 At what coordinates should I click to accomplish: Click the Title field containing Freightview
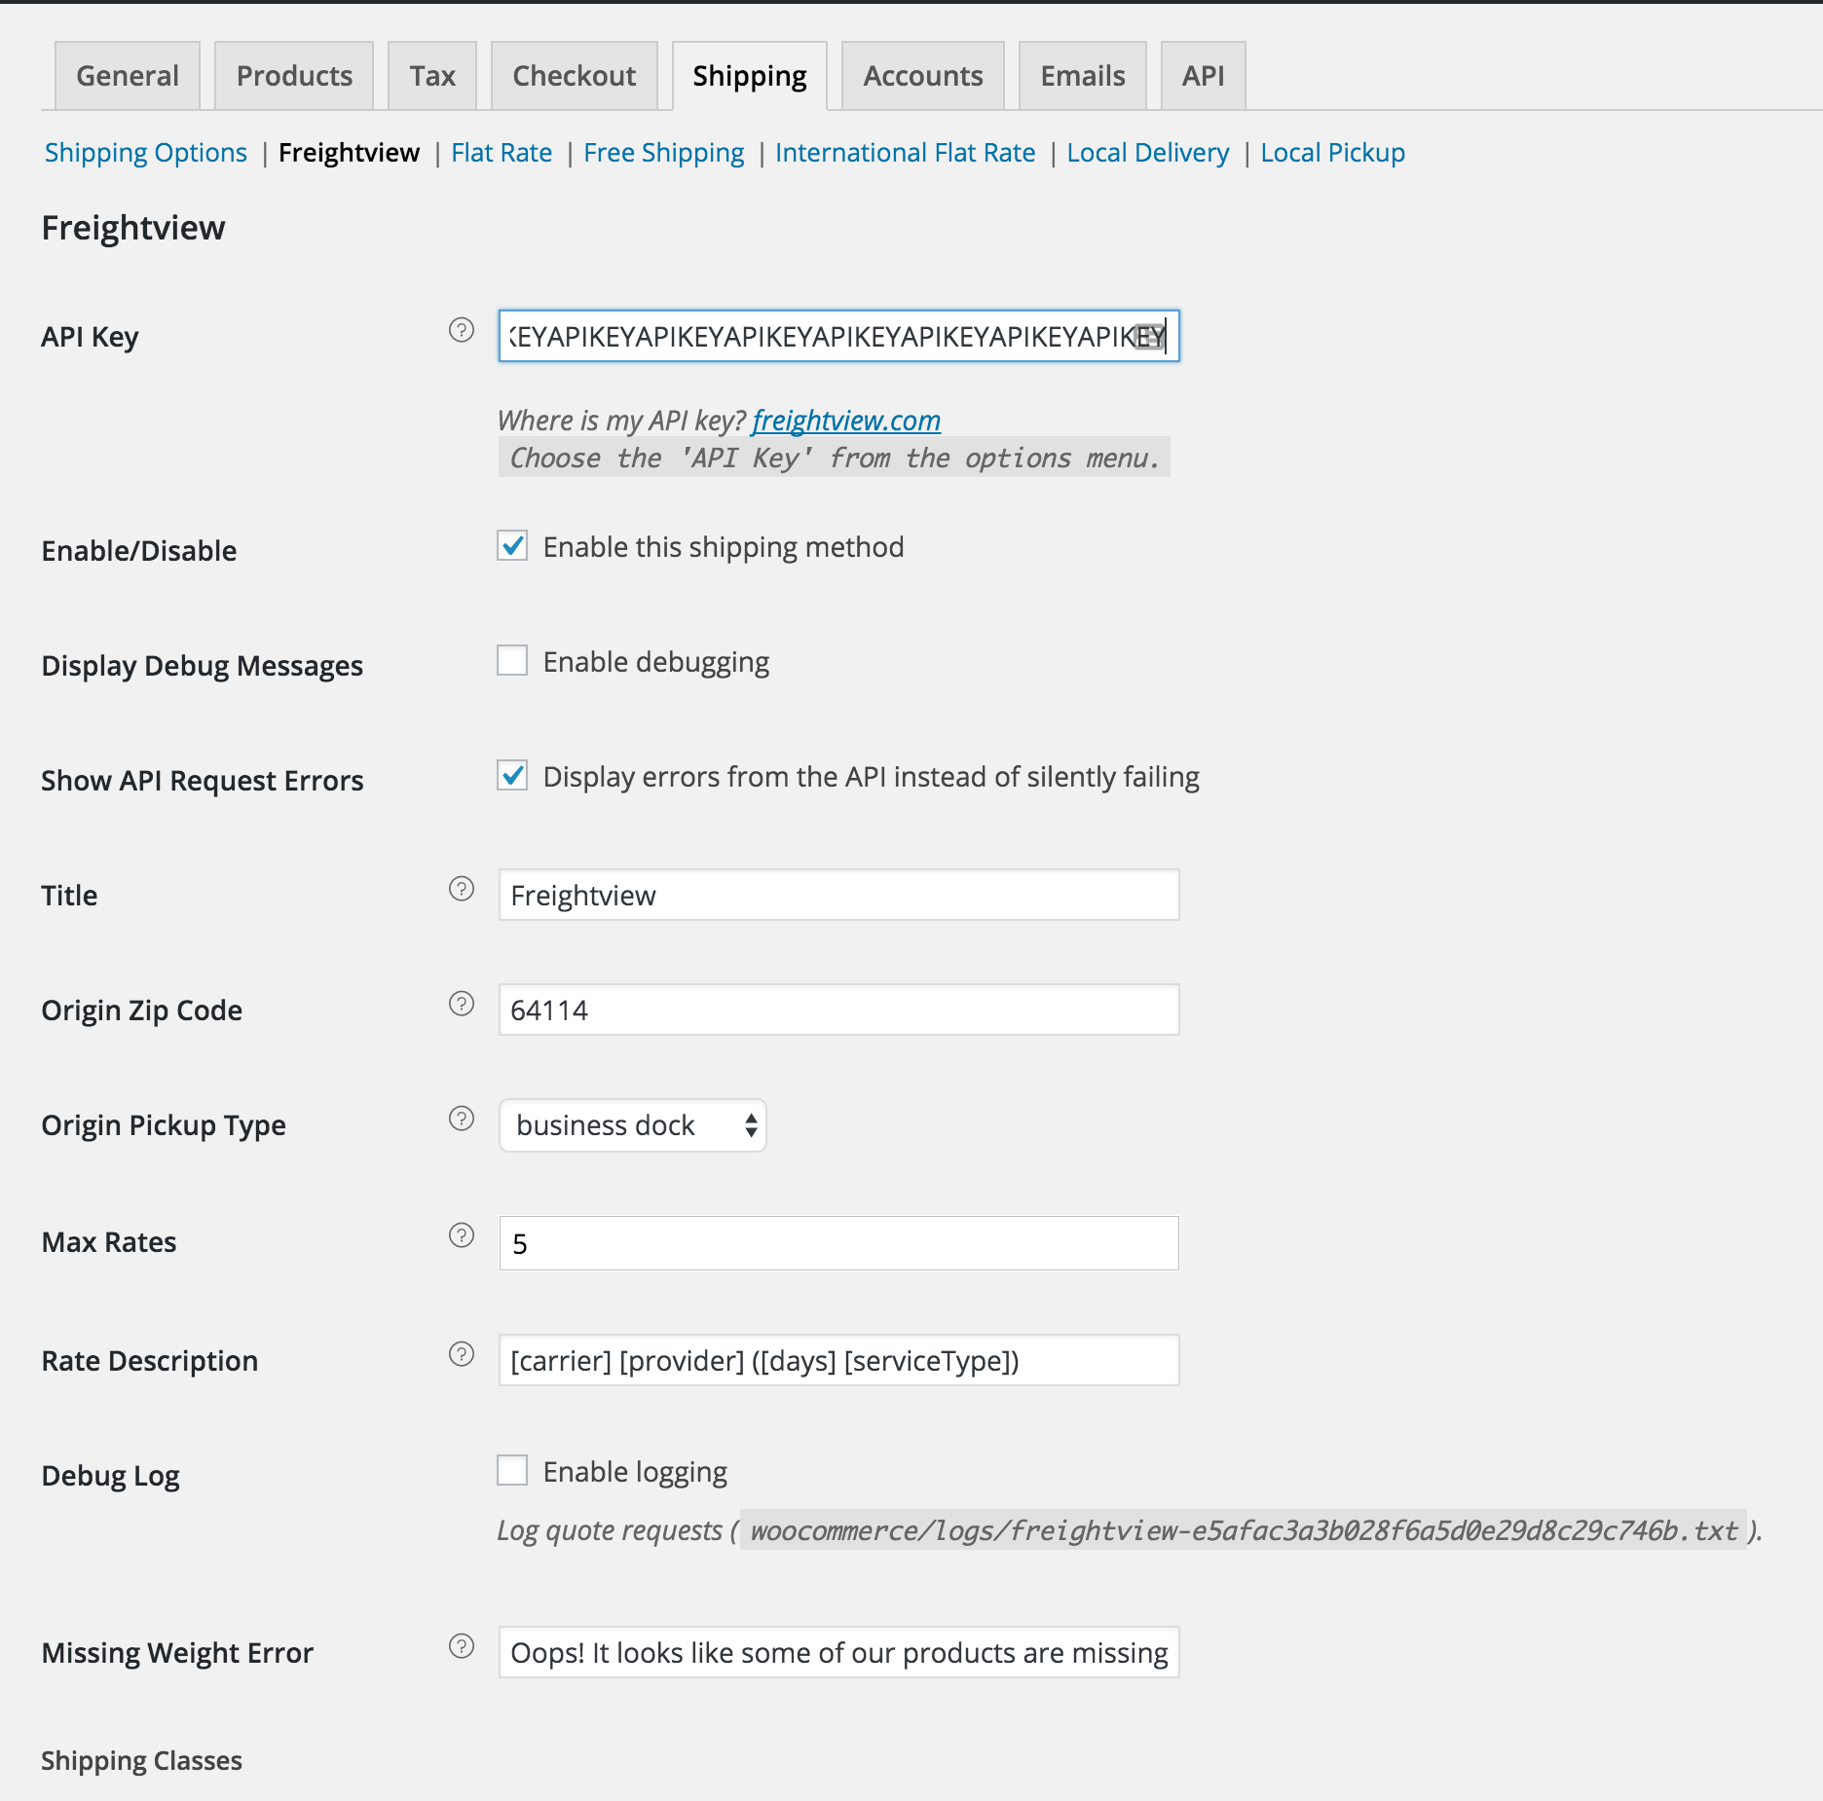[839, 896]
